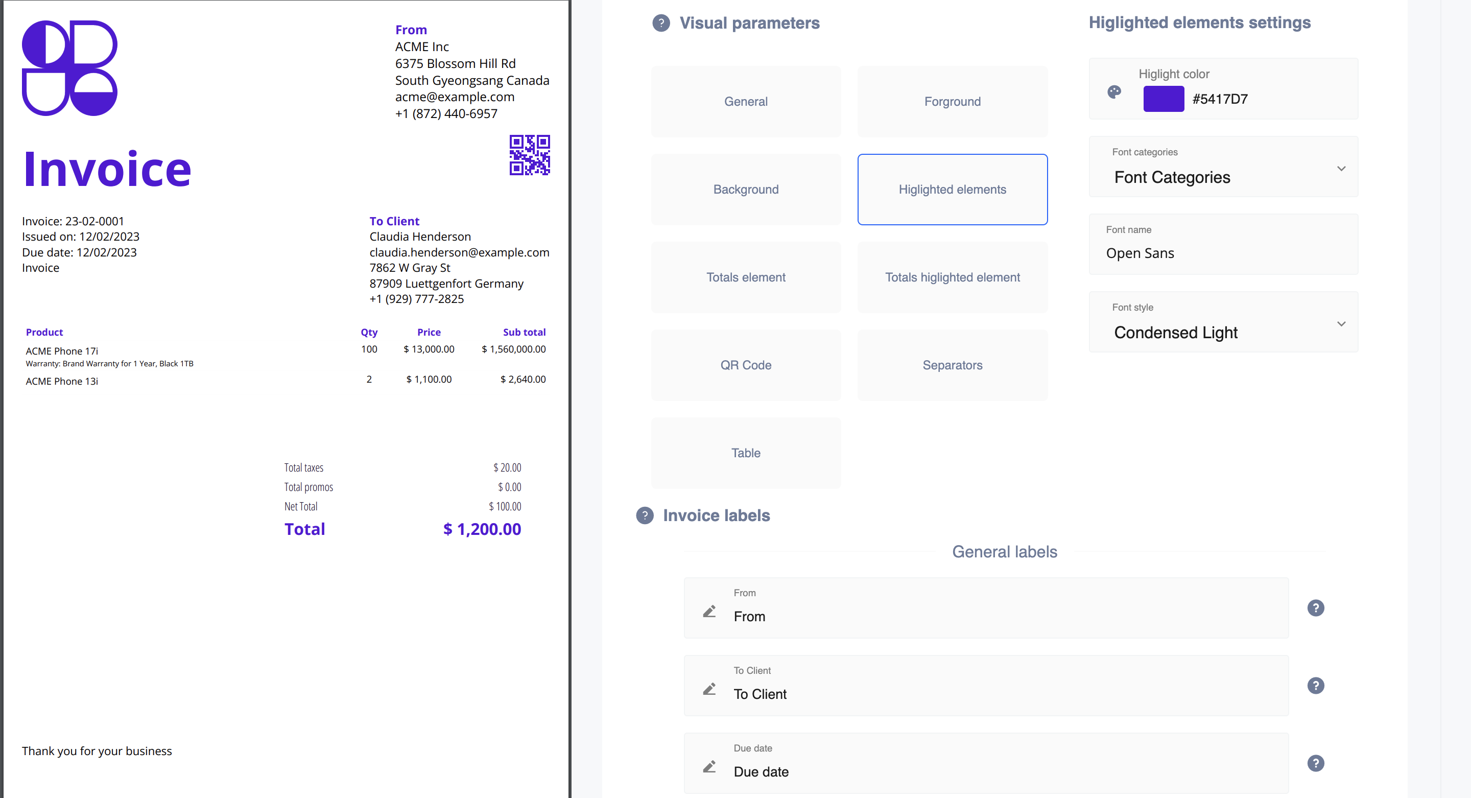This screenshot has width=1471, height=798.
Task: Click the pencil icon in From label field
Action: click(x=709, y=611)
